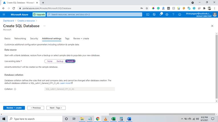Open Word from the taskbar
218x122 pixels.
[129, 119]
